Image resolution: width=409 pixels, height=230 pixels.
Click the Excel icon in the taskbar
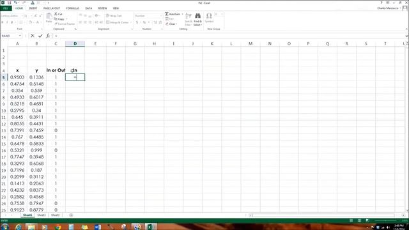pyautogui.click(x=151, y=227)
